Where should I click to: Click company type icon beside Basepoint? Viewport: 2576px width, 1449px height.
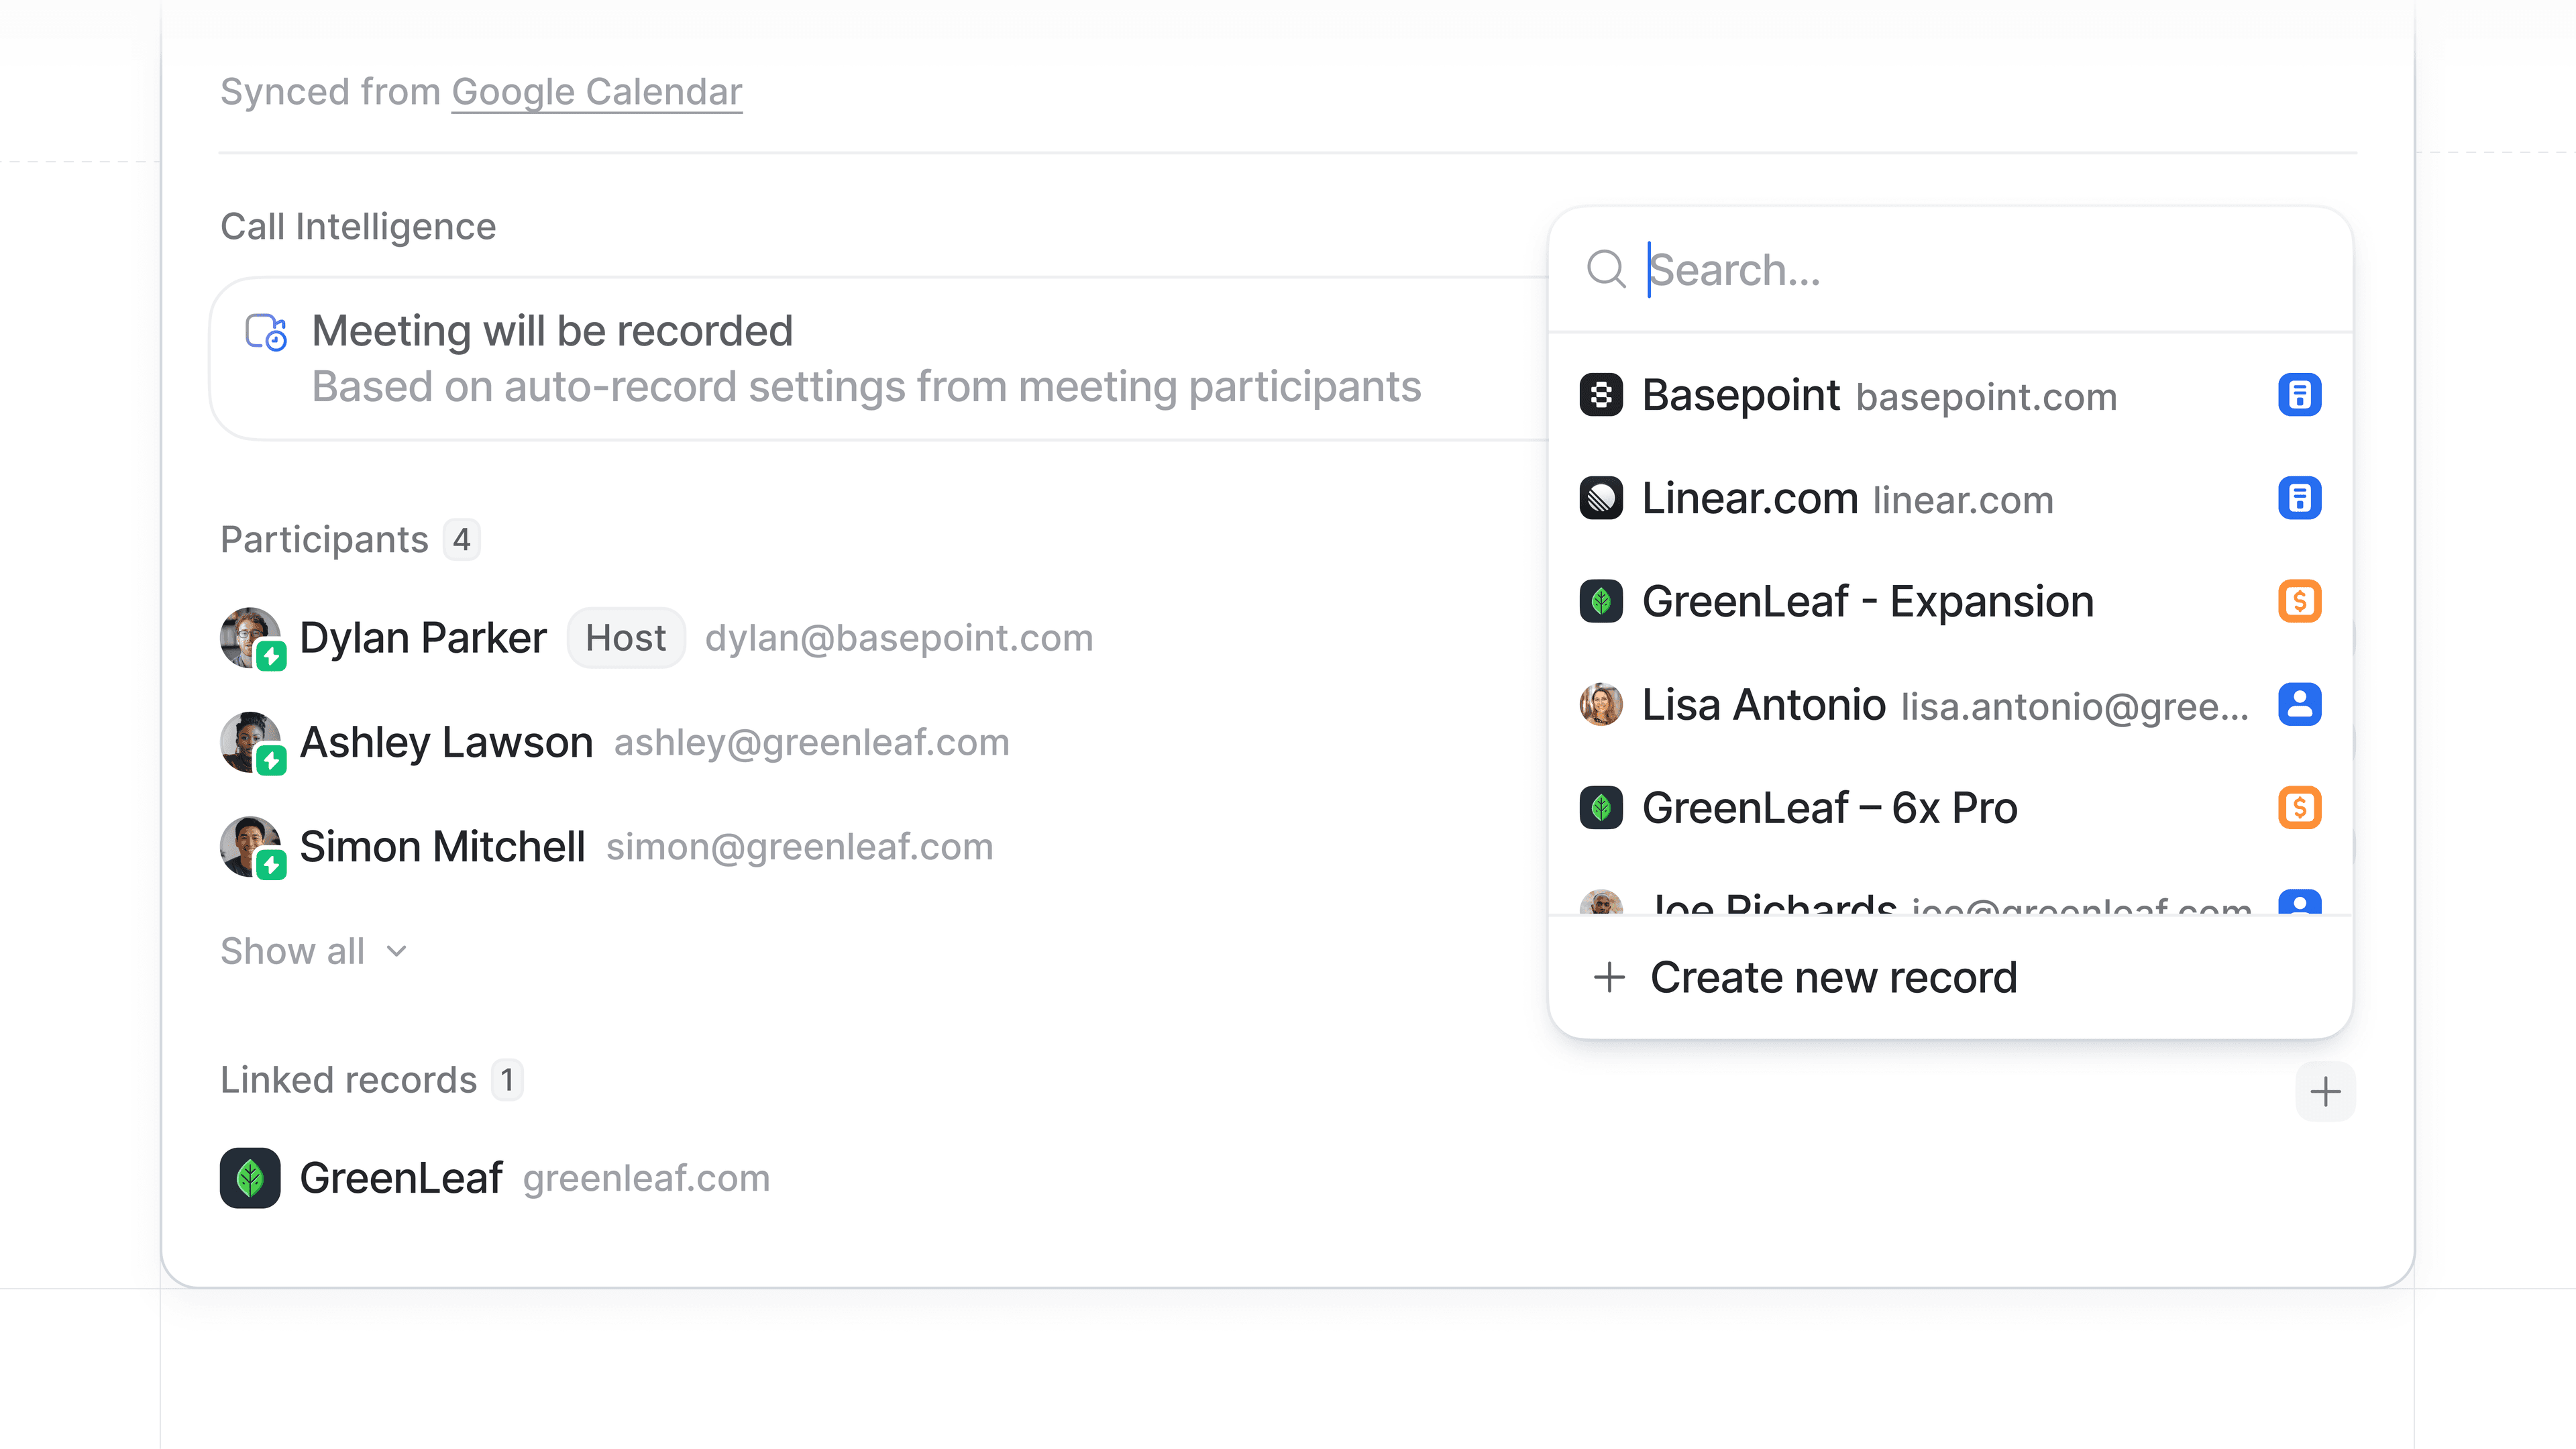[2299, 395]
